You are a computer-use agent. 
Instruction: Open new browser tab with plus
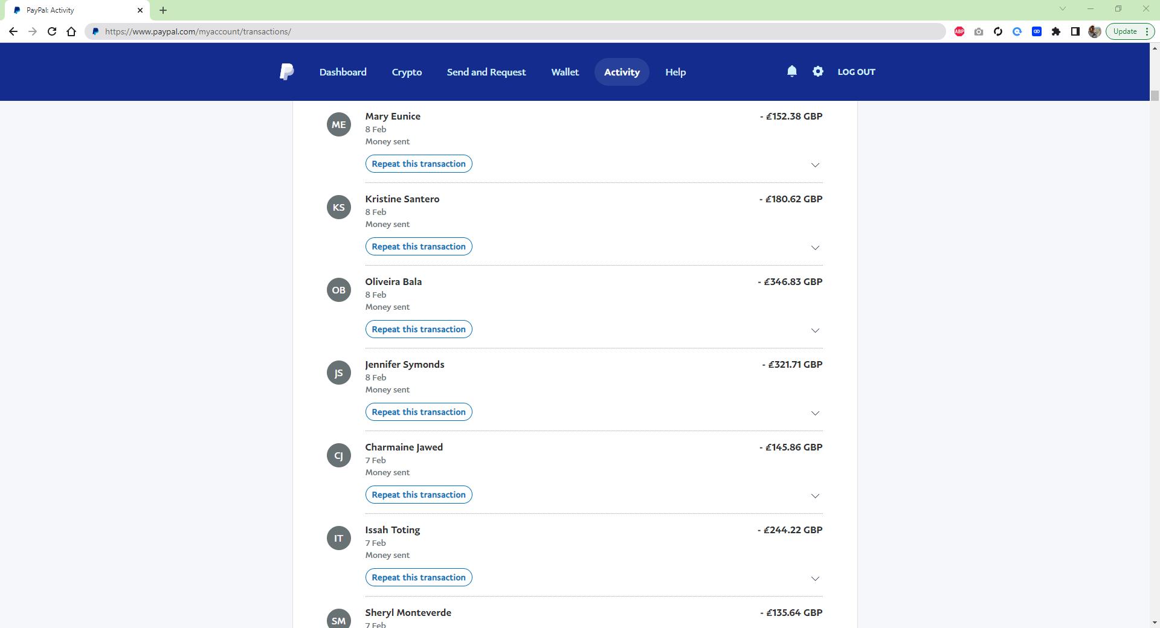pyautogui.click(x=163, y=10)
